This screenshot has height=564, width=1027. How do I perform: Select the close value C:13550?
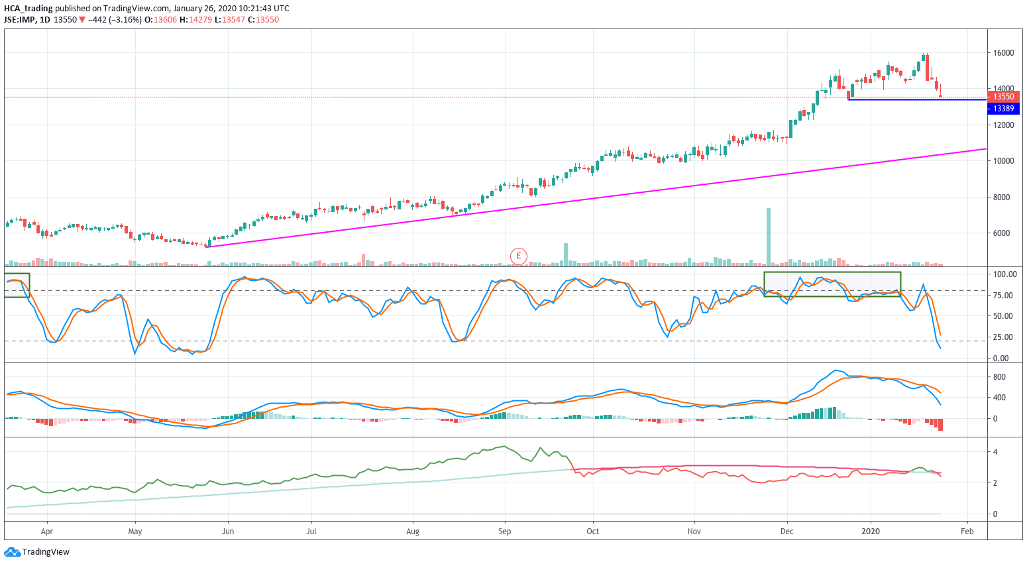[x=264, y=20]
